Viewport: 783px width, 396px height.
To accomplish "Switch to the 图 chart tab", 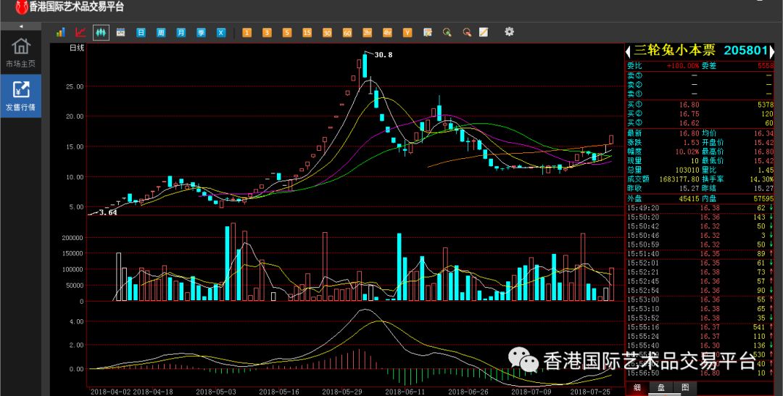I will coord(685,387).
